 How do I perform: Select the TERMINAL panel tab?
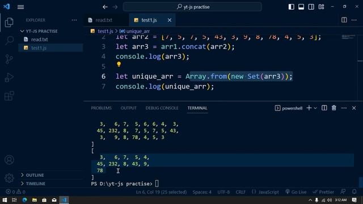[x=197, y=108]
